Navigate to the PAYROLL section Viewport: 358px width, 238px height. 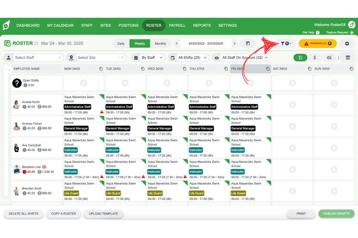177,25
